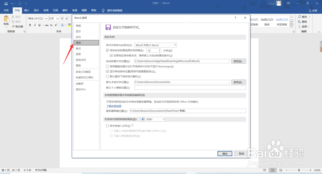Switch to the Design (设计) ribbon tab

[x=36, y=11]
